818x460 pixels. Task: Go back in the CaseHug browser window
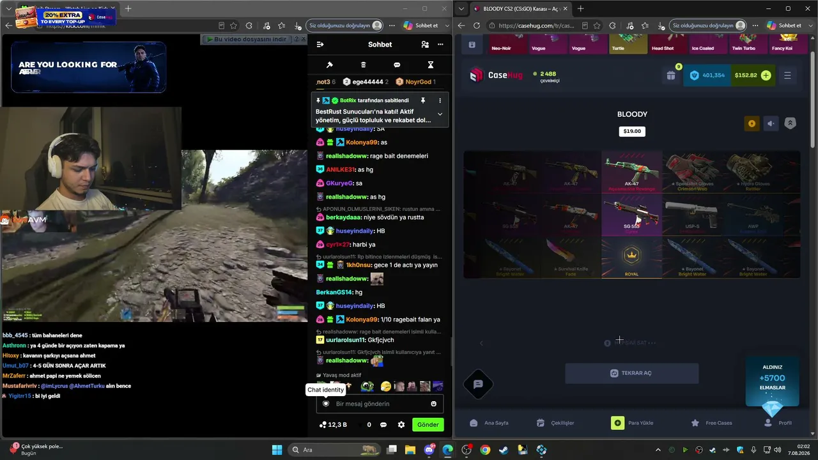click(461, 26)
